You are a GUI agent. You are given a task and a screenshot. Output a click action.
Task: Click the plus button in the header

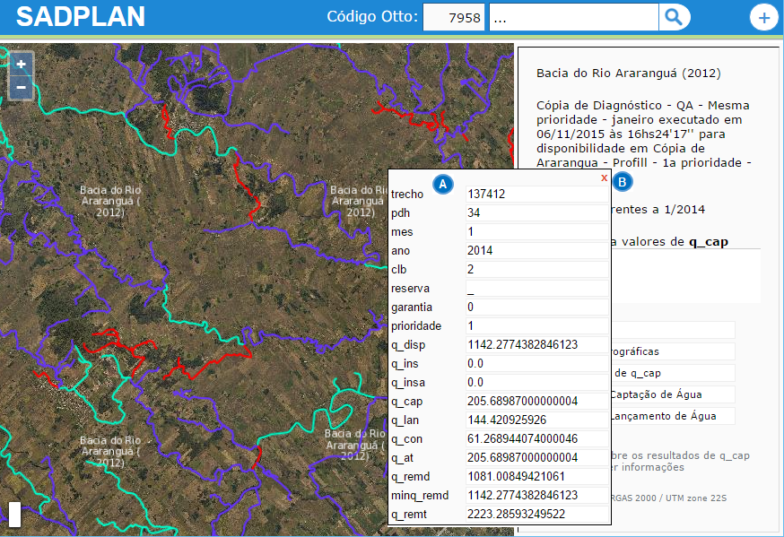coord(763,18)
